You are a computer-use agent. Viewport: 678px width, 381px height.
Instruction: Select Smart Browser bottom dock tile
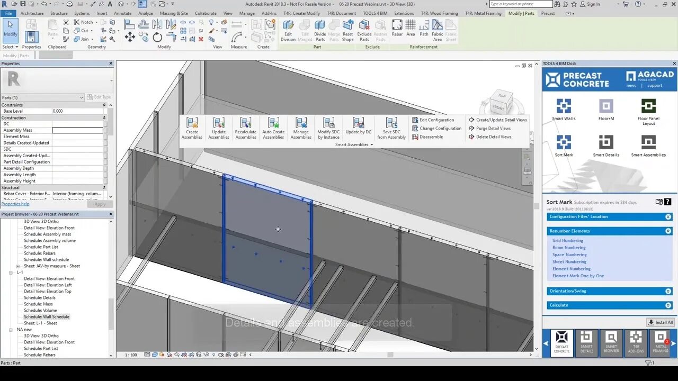[611, 342]
